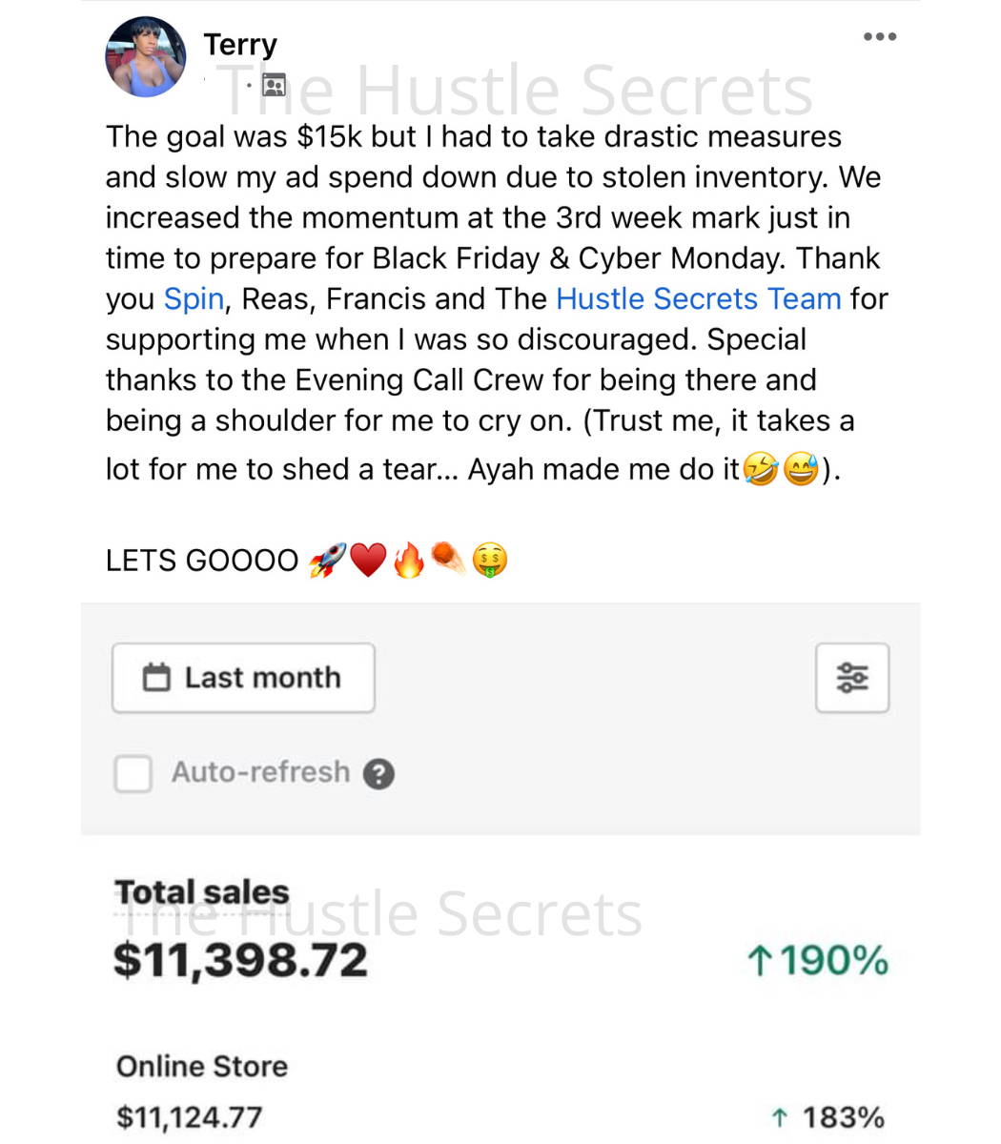The height and width of the screenshot is (1144, 1001).
Task: Open the three-dot post options menu
Action: [879, 37]
